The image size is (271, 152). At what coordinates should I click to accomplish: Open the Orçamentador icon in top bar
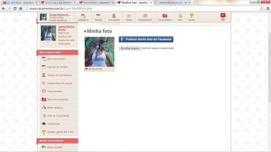click(x=145, y=16)
